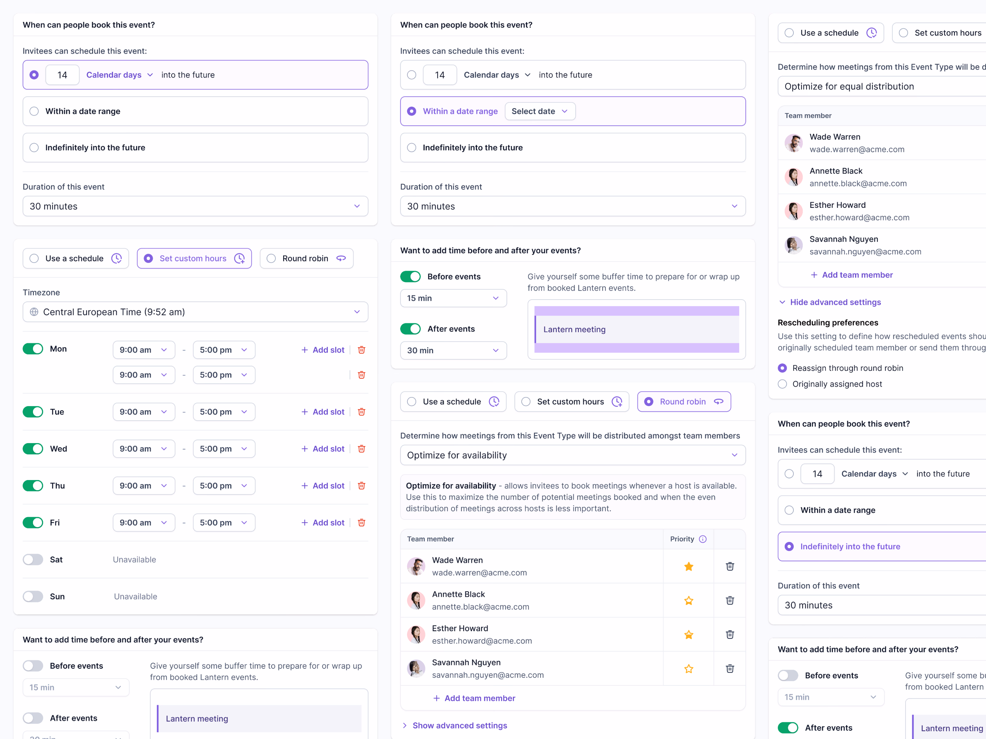Click Add slot for Mon
Viewport: 986px width, 739px height.
323,350
